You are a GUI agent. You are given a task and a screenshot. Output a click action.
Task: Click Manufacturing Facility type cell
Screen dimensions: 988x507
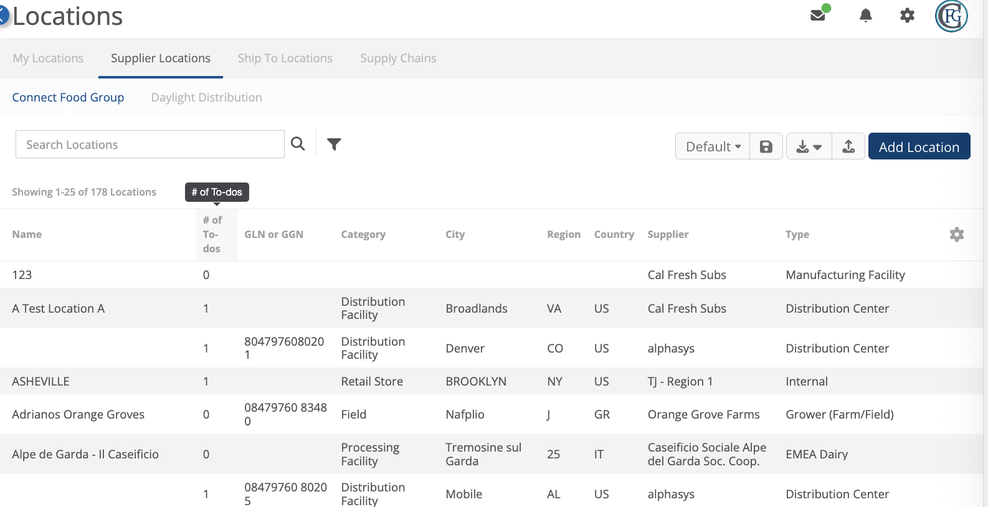coord(845,275)
